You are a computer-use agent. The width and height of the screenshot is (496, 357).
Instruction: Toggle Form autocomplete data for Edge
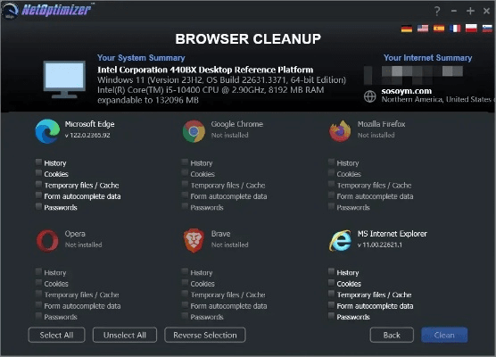pyautogui.click(x=38, y=195)
